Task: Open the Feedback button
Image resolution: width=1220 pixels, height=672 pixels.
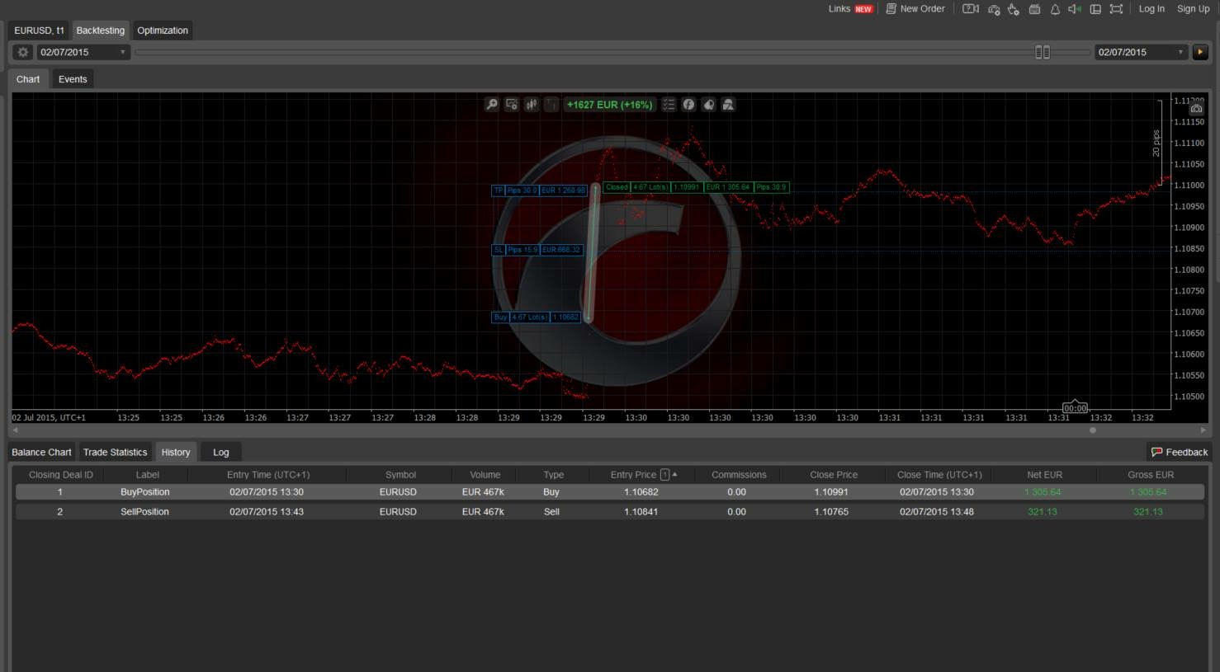Action: pos(1180,452)
